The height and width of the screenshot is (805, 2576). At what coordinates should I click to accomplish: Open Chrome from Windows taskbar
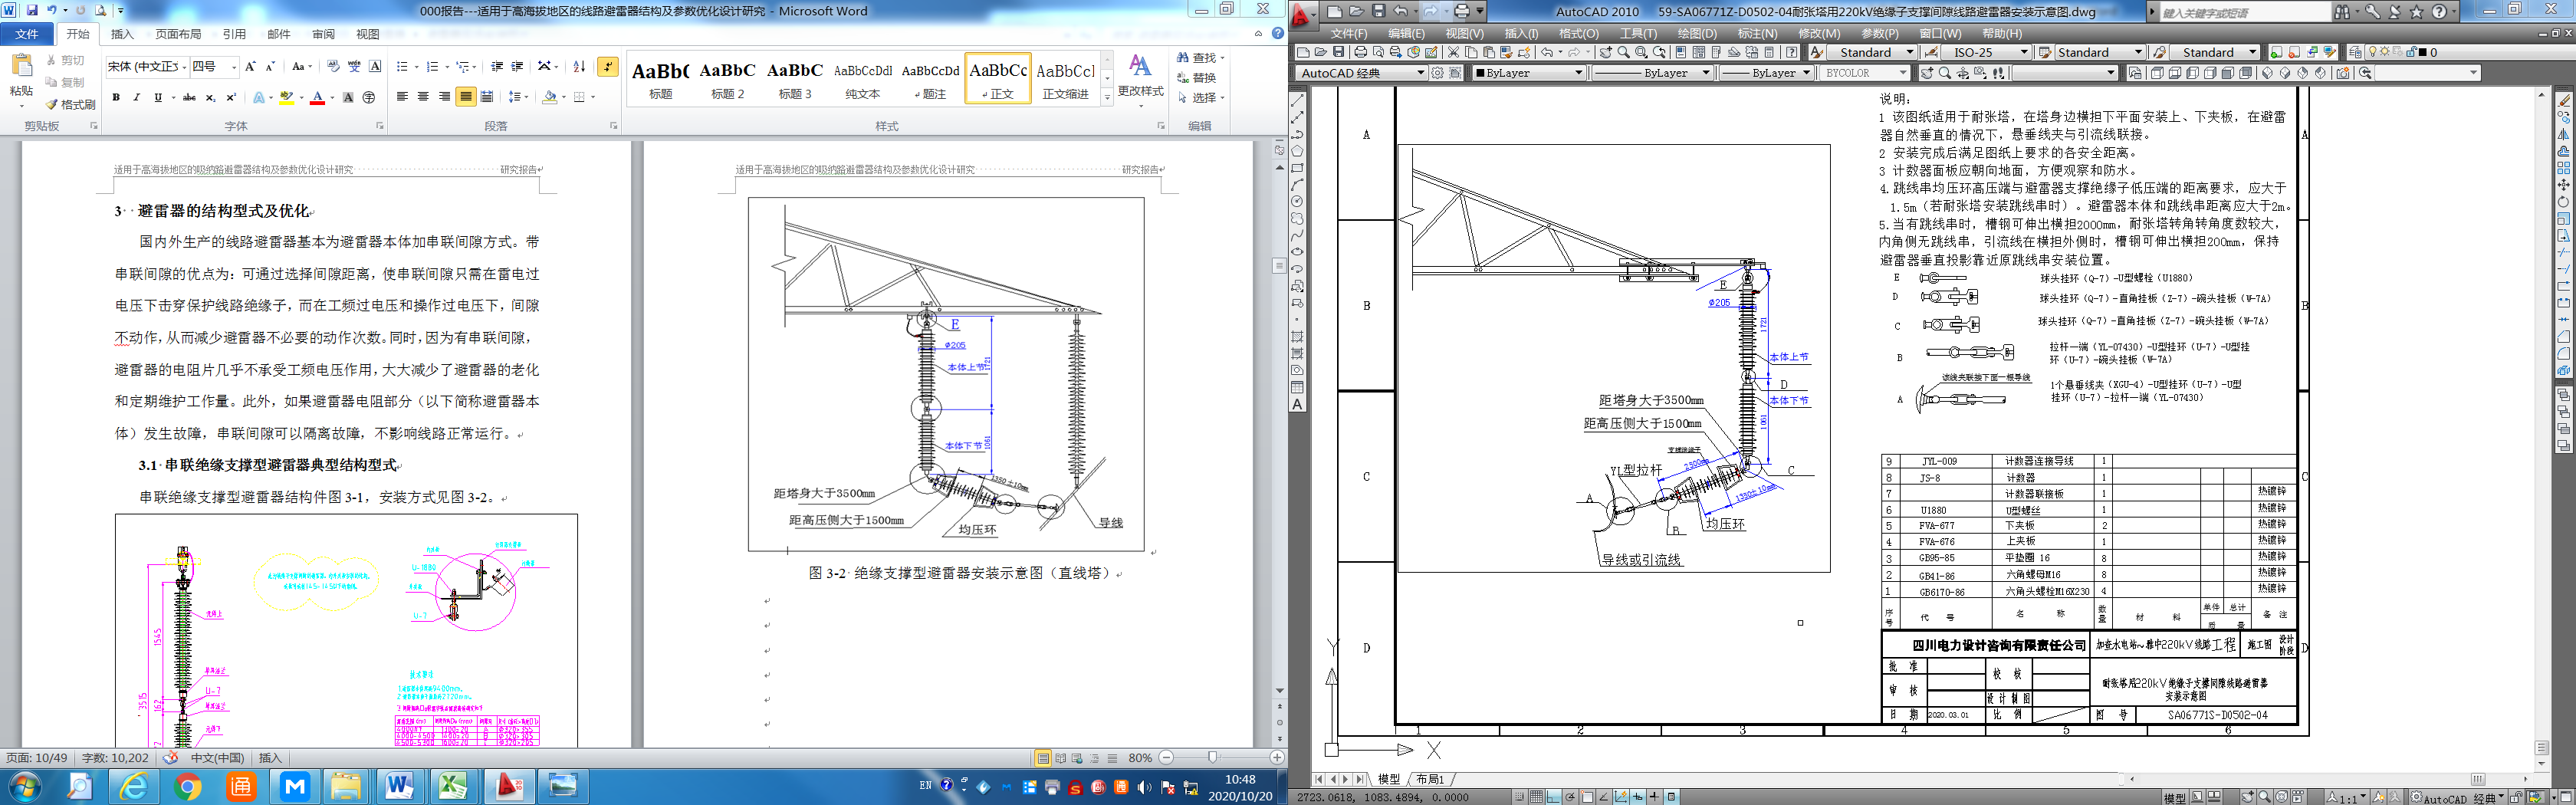coord(187,786)
